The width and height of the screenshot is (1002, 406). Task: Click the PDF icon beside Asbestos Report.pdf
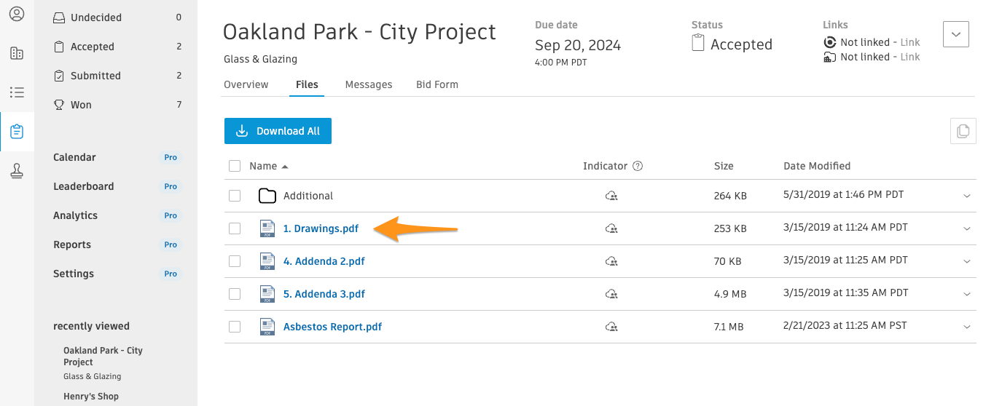click(x=267, y=327)
